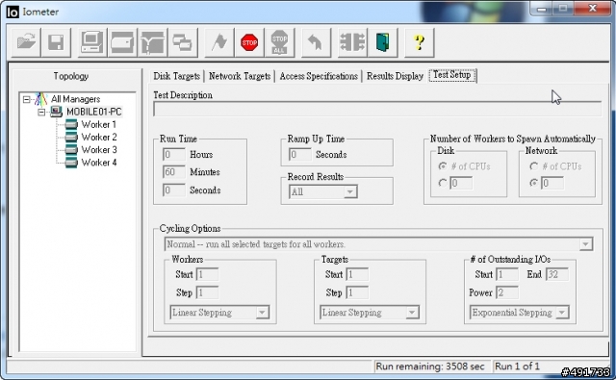Viewport: 616px width, 380px height.
Task: Minimize the Iometer window
Action: pos(541,9)
